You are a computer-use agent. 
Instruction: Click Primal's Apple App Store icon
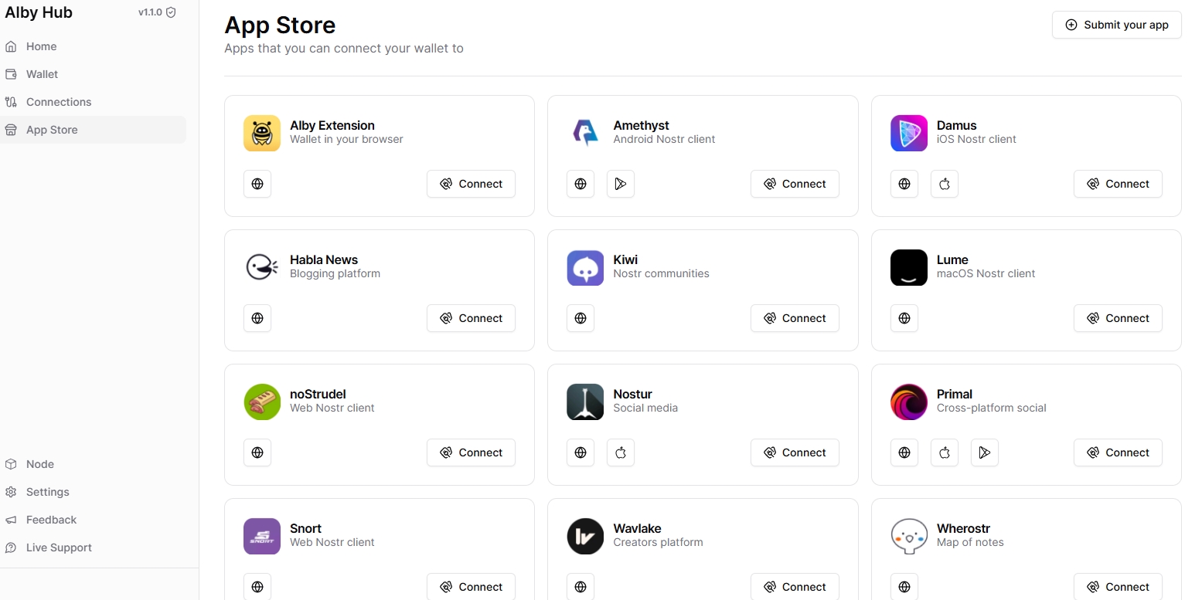pyautogui.click(x=944, y=453)
